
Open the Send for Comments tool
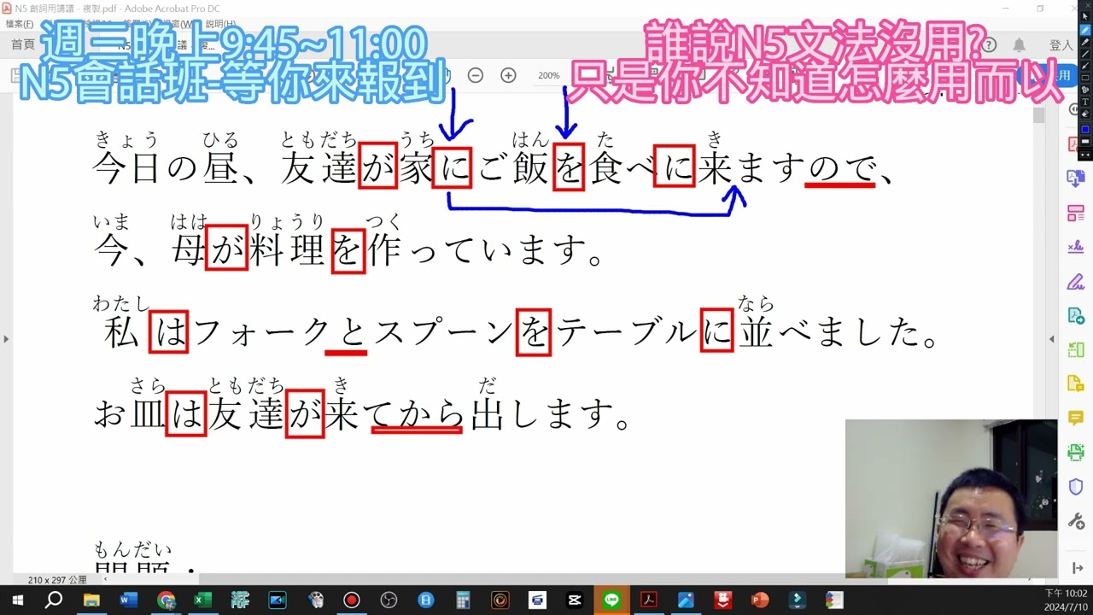click(1076, 384)
